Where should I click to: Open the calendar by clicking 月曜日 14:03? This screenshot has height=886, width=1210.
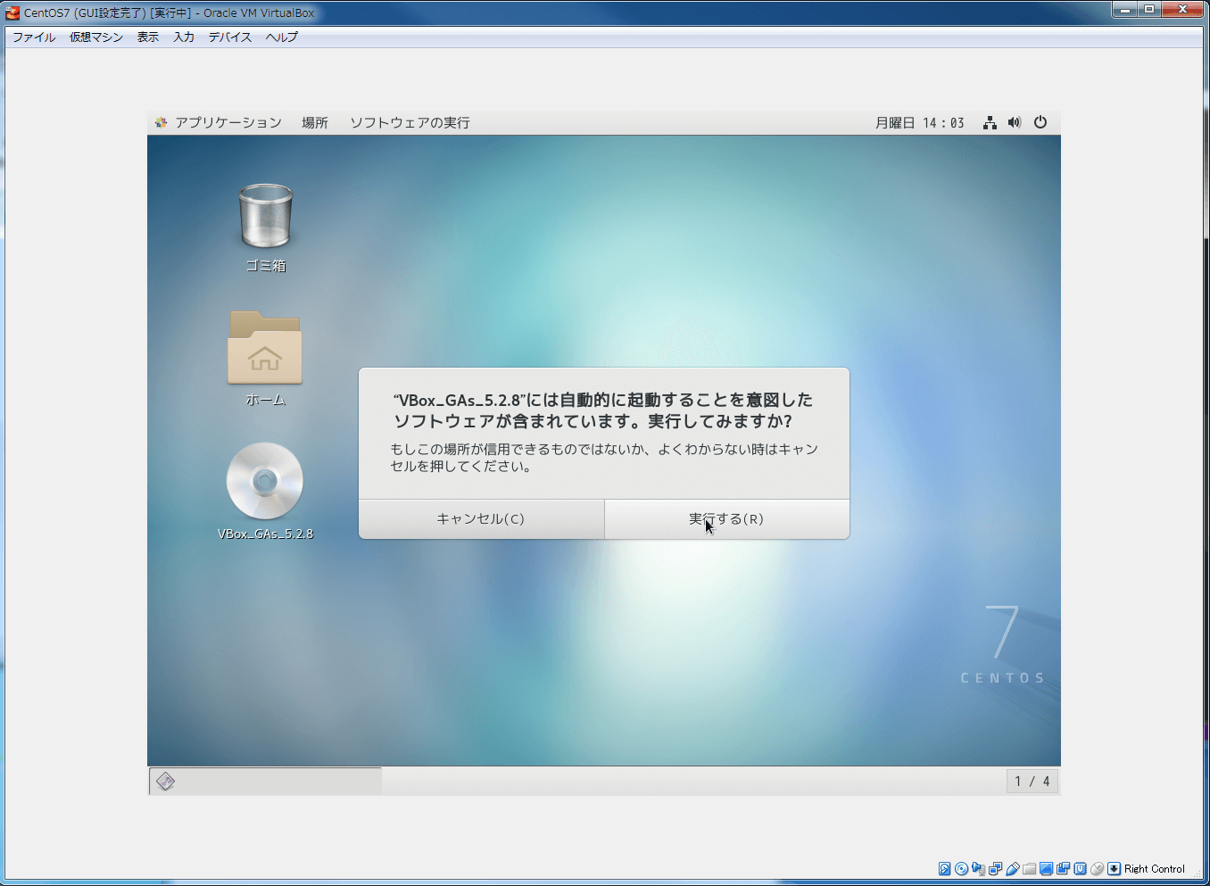pos(919,122)
